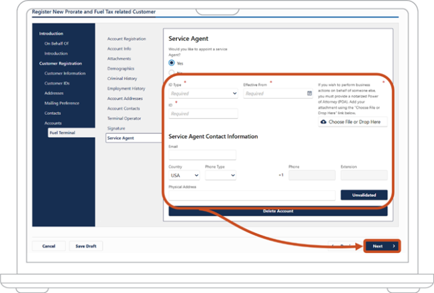
Task: Open the Demographics step
Action: tap(121, 69)
